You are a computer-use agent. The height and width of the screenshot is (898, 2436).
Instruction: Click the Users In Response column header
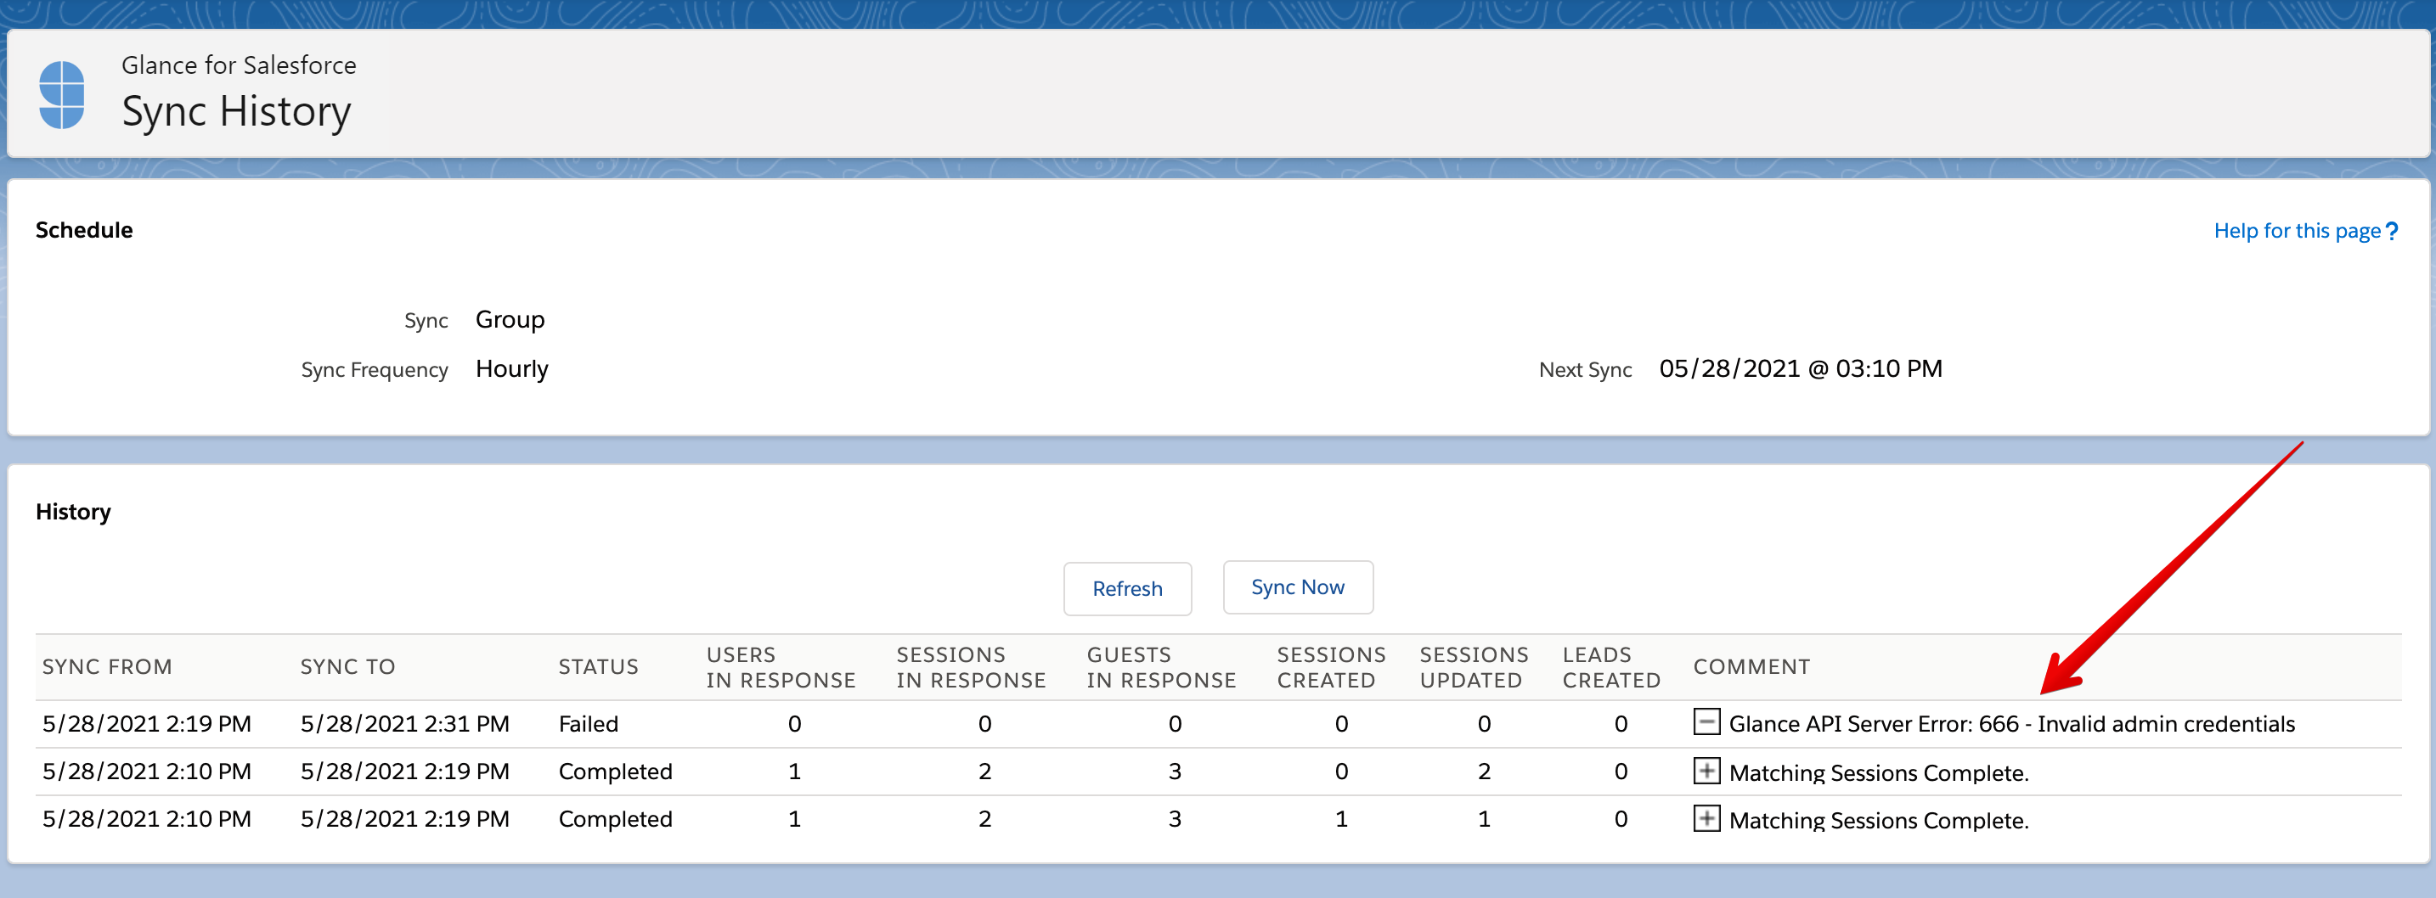[x=781, y=667]
